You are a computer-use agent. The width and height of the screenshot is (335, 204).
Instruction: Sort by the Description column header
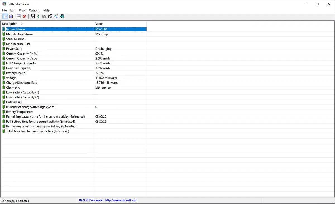[x=47, y=24]
